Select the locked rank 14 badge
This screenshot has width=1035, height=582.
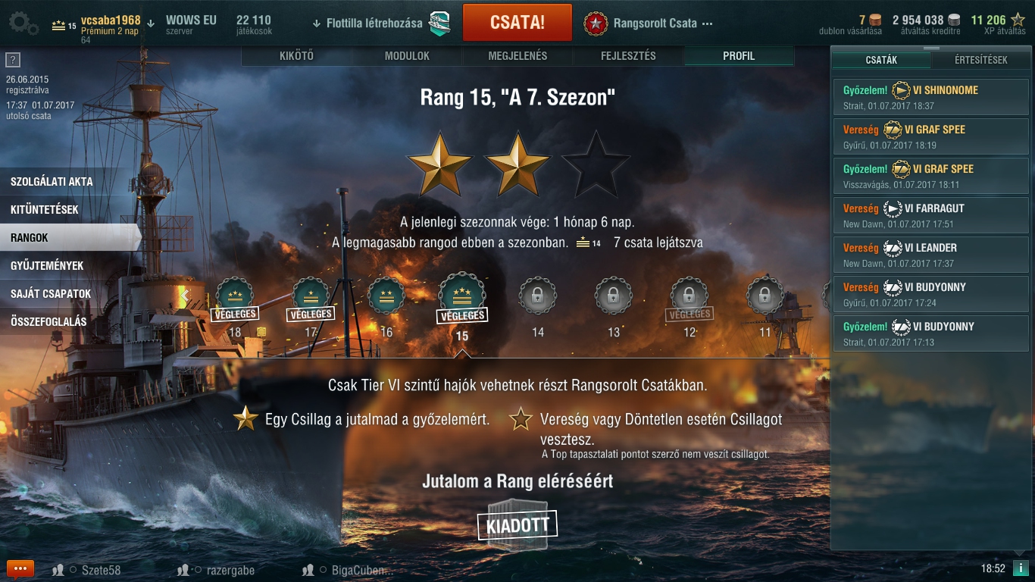click(x=538, y=296)
